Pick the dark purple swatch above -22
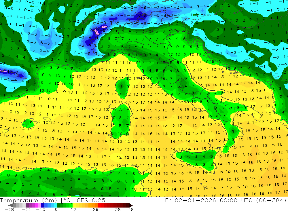Image resolution: width=288 pixels, height=211 pixels. [x=27, y=205]
